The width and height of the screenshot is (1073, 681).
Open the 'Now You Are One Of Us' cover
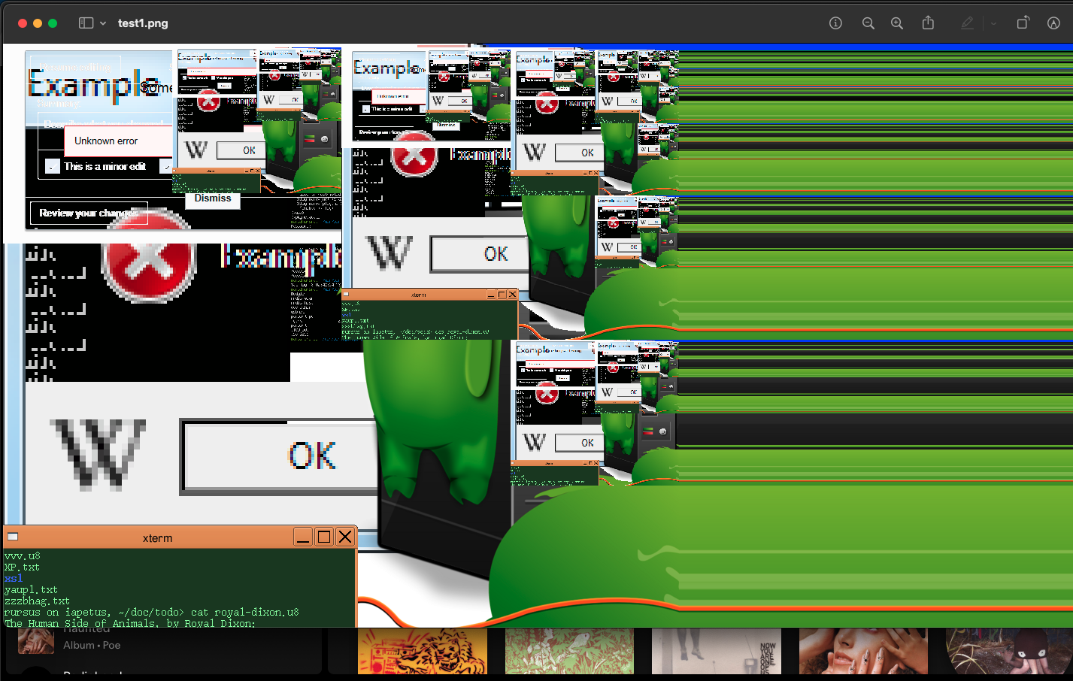pos(716,651)
